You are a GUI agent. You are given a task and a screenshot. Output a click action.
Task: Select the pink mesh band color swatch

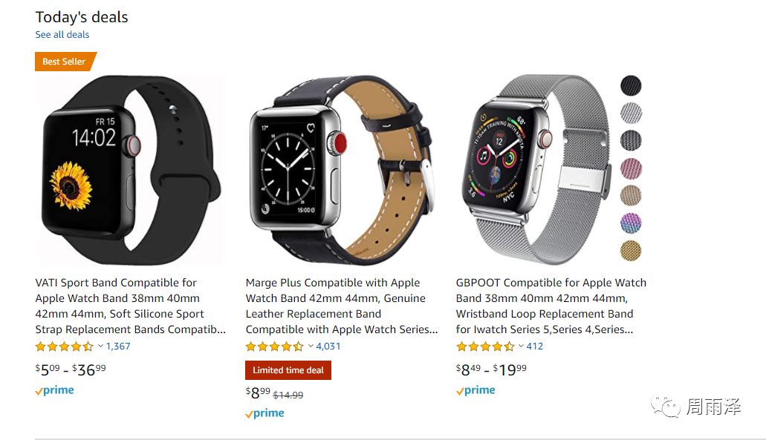(631, 168)
